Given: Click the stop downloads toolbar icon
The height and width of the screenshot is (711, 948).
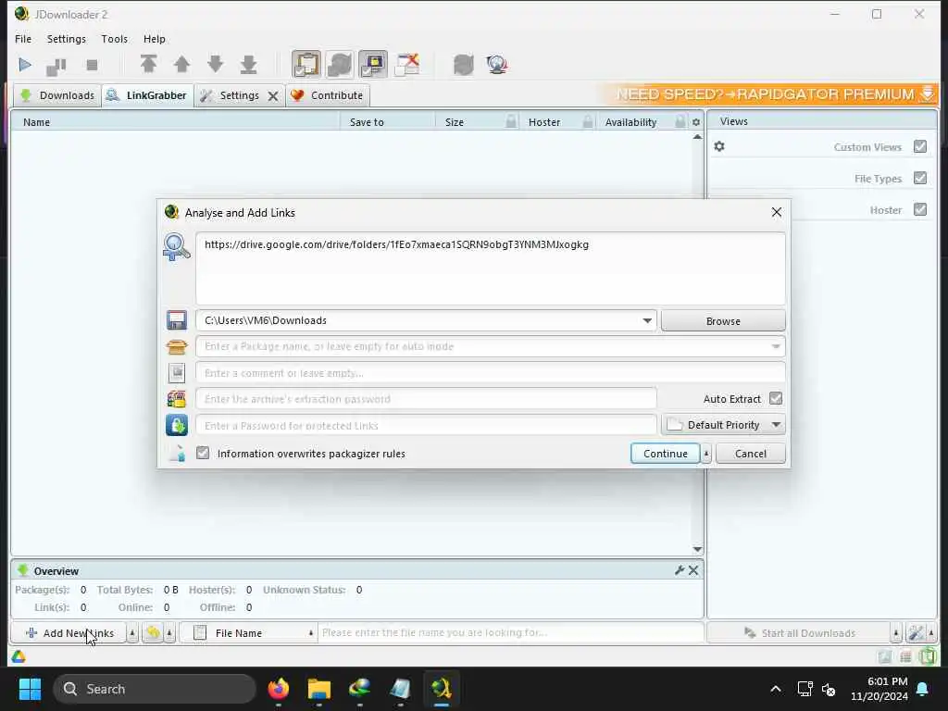Looking at the screenshot, I should coord(92,66).
